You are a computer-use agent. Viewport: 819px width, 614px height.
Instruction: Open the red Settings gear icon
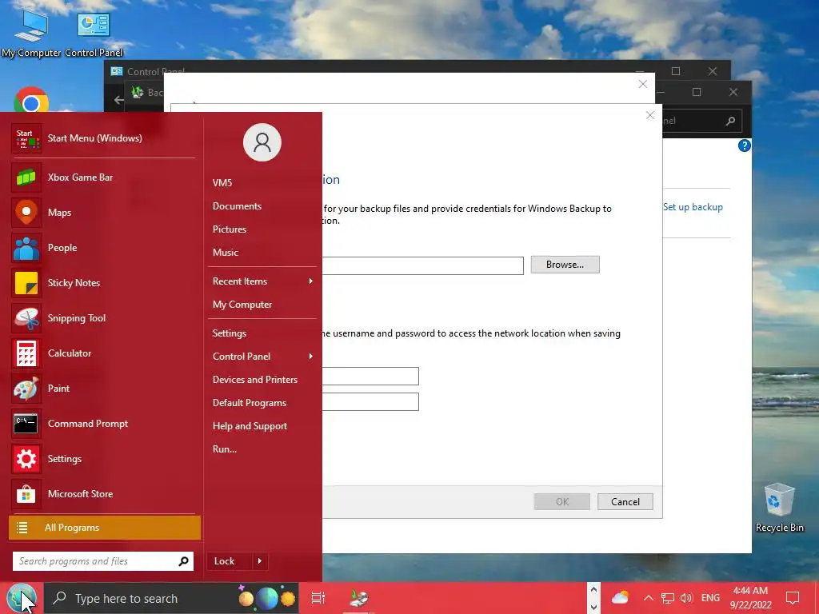point(26,459)
